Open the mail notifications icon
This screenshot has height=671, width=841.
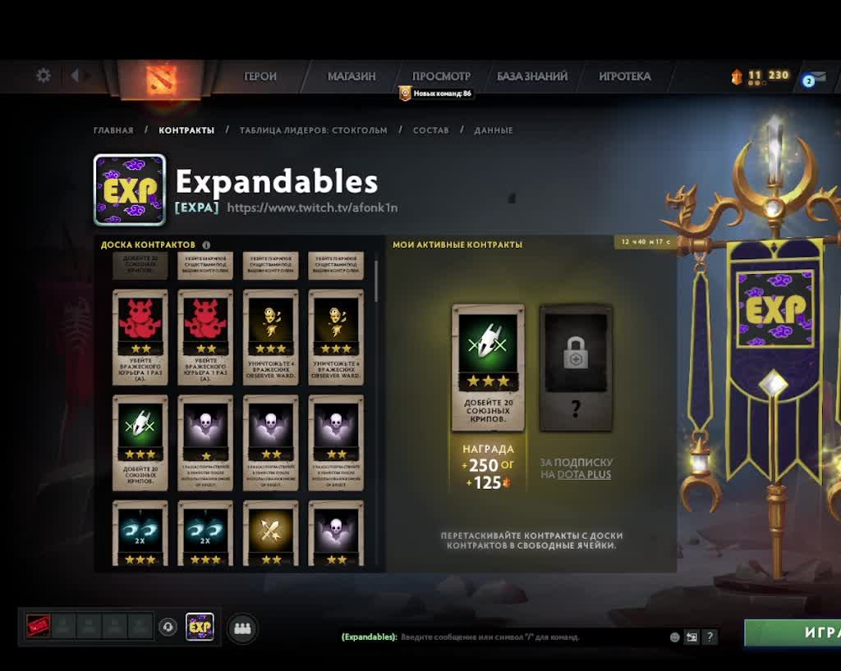click(814, 79)
